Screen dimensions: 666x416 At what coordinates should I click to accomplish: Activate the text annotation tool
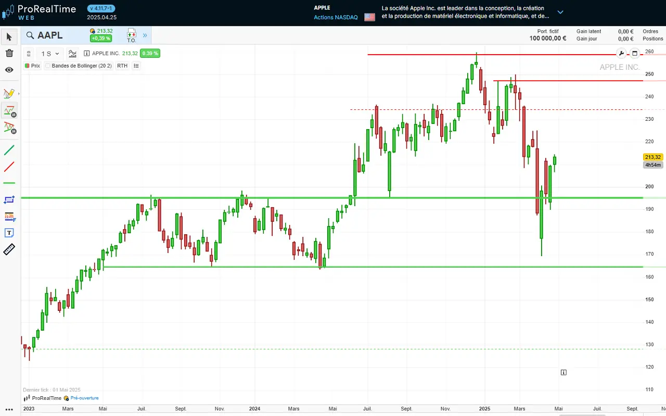click(x=9, y=233)
